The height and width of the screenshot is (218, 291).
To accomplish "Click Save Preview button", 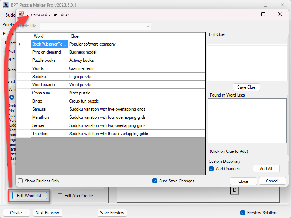I will click(x=112, y=212).
